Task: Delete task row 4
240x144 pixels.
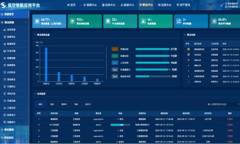Action: pyautogui.click(x=230, y=136)
